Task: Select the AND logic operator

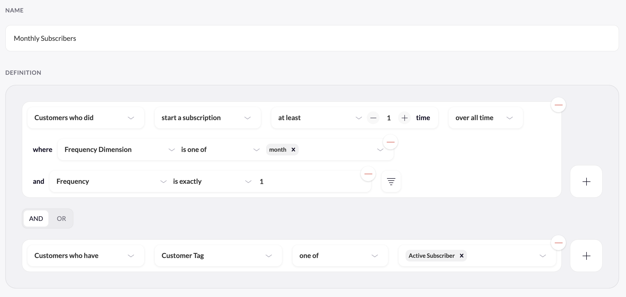Action: pyautogui.click(x=36, y=219)
